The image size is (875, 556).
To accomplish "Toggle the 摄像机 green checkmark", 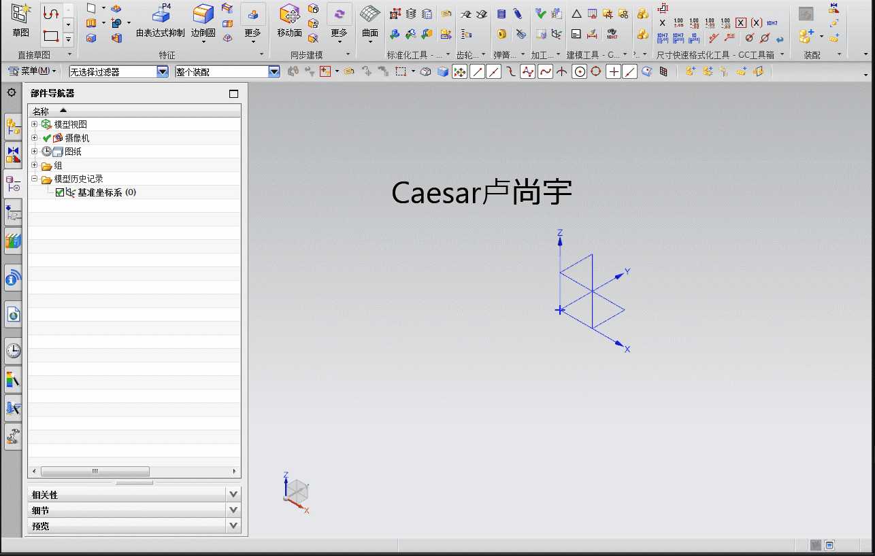I will (46, 138).
